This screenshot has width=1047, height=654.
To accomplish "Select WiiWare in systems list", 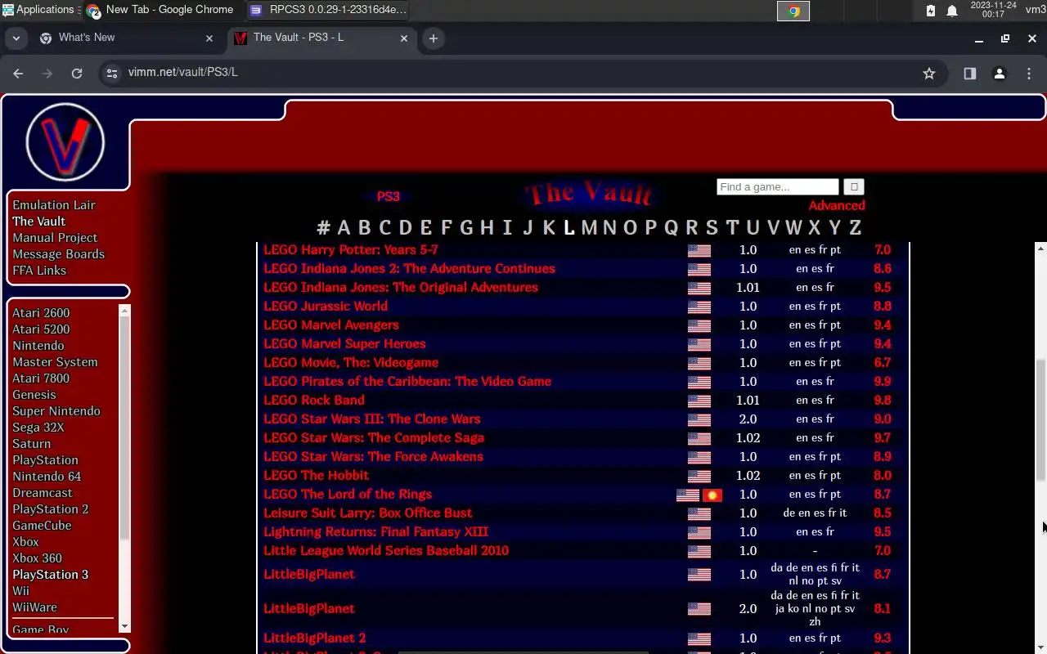I will click(x=34, y=607).
